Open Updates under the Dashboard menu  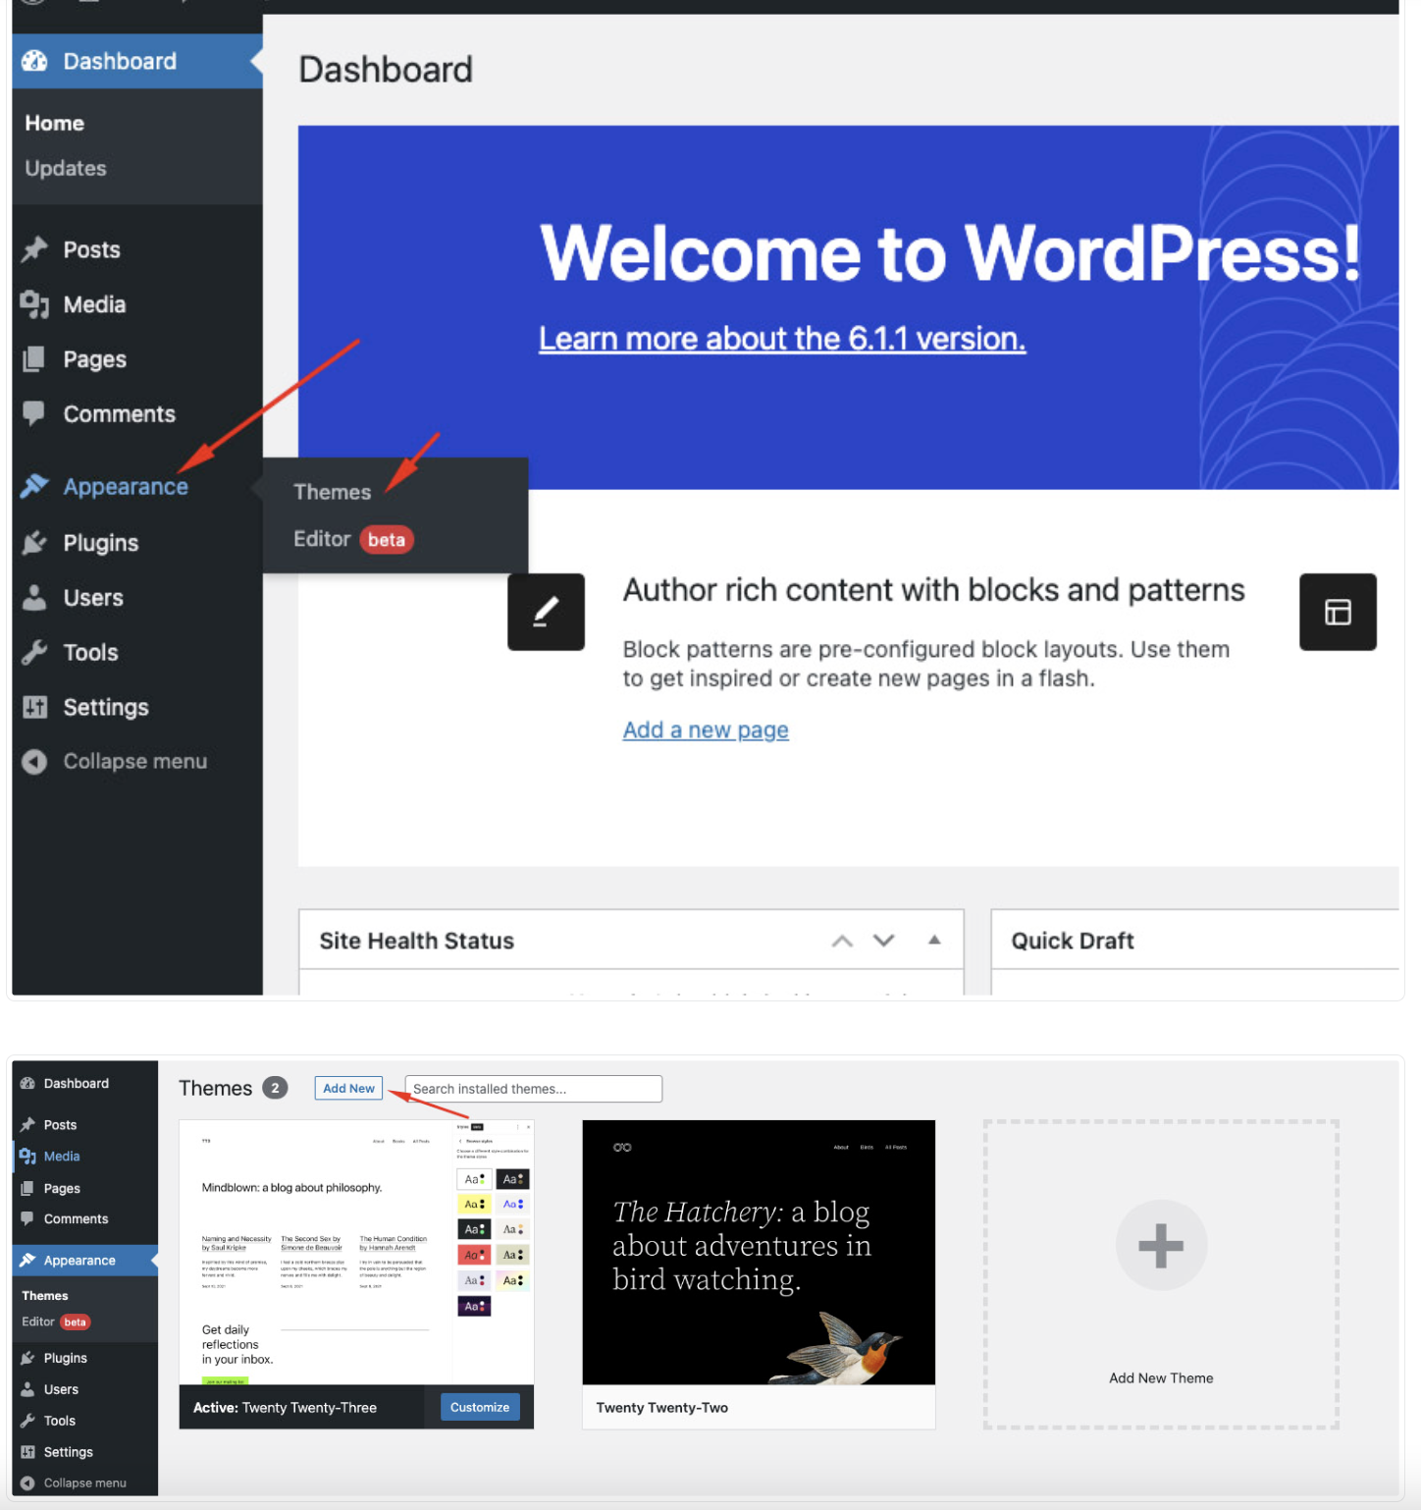point(66,168)
